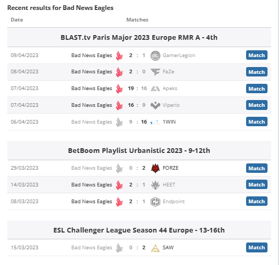279x265 pixels.
Task: Click the 1WIN team logo
Action: (x=155, y=122)
